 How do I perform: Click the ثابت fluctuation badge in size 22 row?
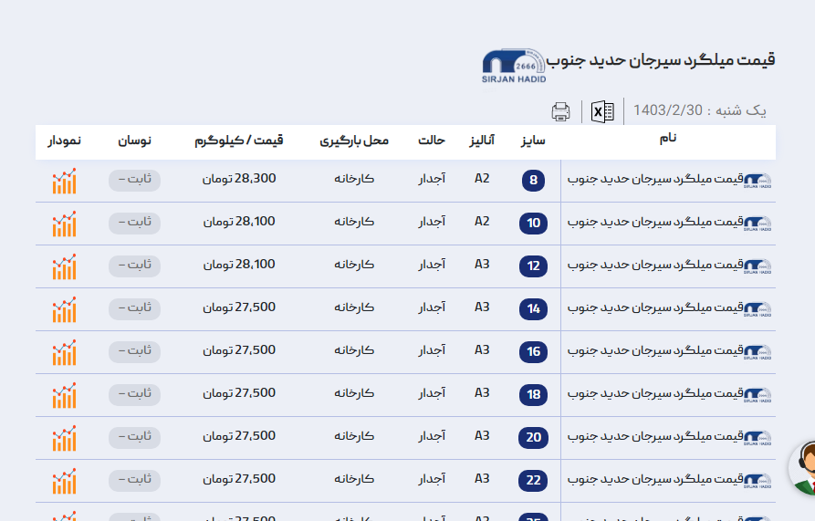(x=134, y=480)
